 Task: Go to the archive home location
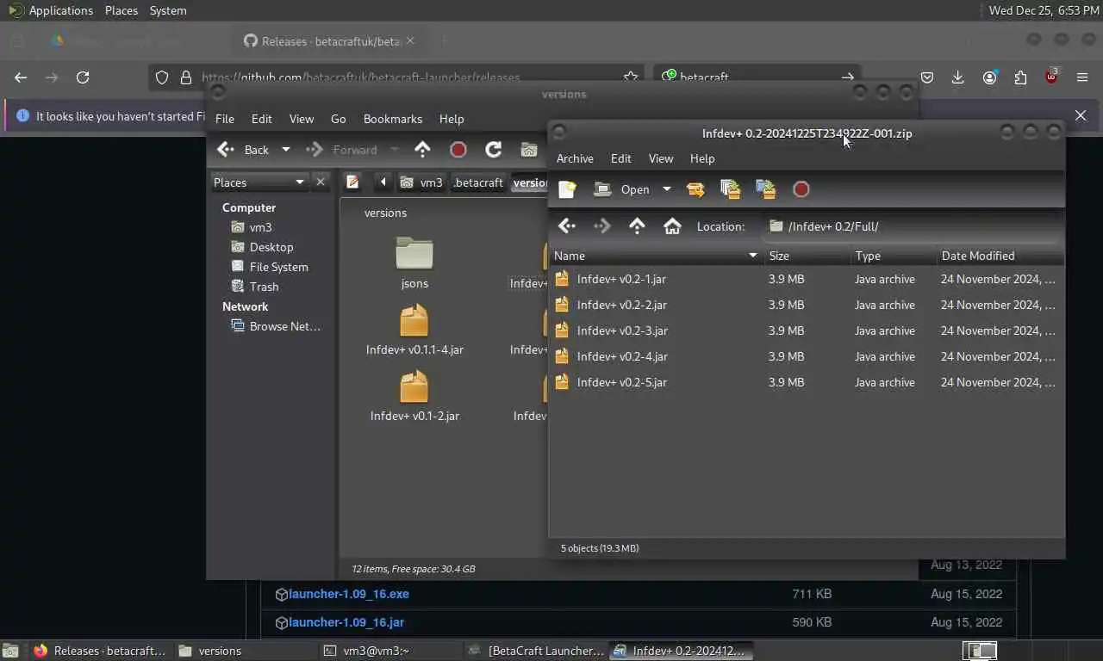point(672,226)
